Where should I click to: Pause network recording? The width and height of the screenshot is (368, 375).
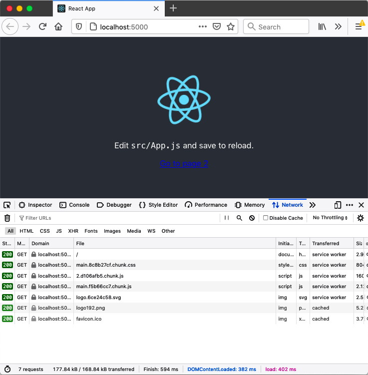pos(227,218)
